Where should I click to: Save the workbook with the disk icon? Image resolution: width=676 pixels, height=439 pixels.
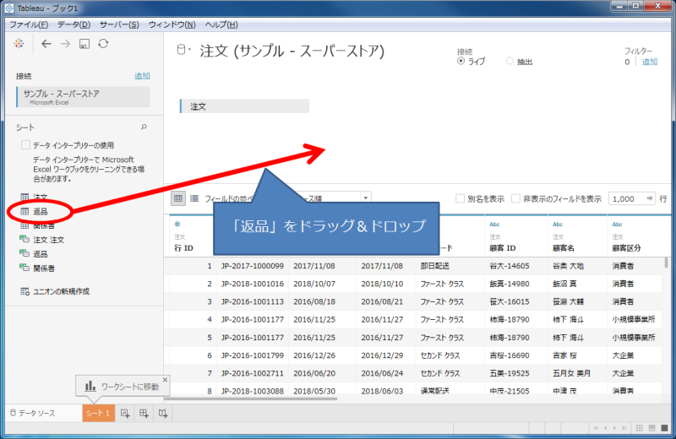tap(84, 44)
